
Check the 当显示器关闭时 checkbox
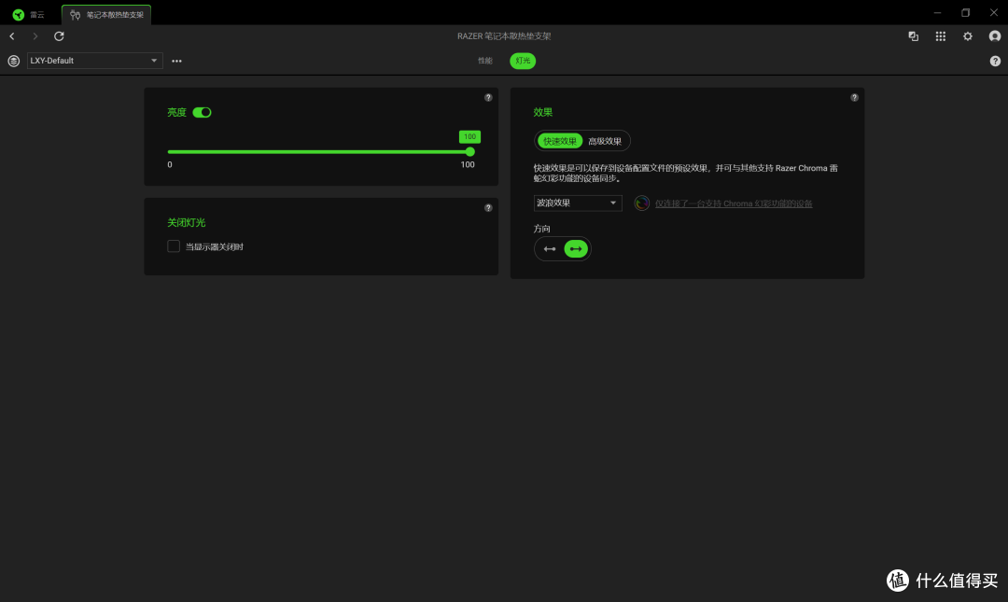pyautogui.click(x=174, y=246)
